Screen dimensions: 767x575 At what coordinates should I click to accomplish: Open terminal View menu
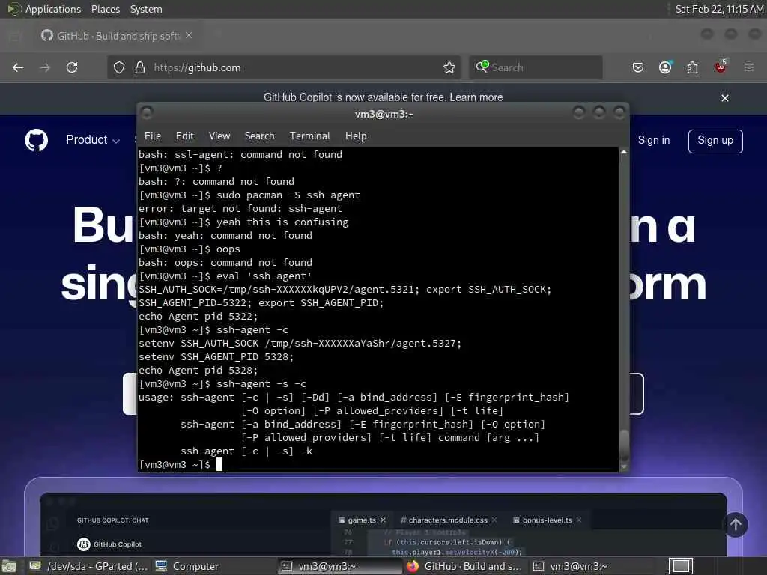219,136
